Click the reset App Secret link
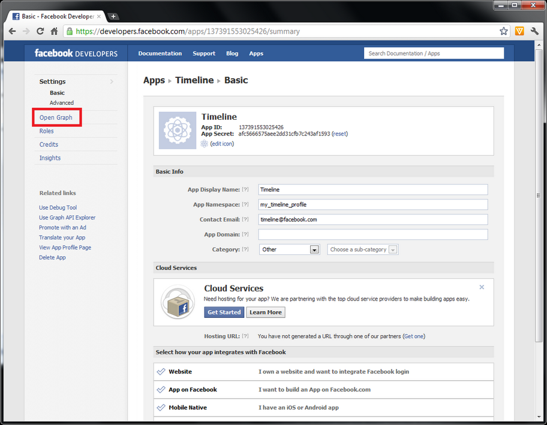 coord(340,133)
